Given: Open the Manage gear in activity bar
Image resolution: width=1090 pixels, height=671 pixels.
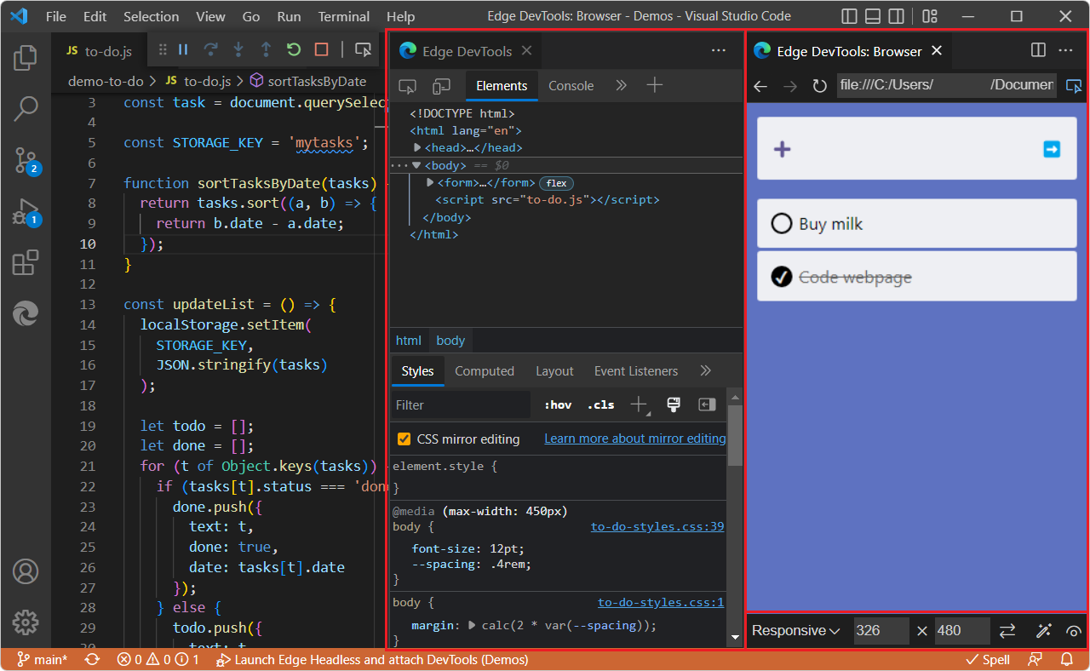Looking at the screenshot, I should pyautogui.click(x=26, y=622).
